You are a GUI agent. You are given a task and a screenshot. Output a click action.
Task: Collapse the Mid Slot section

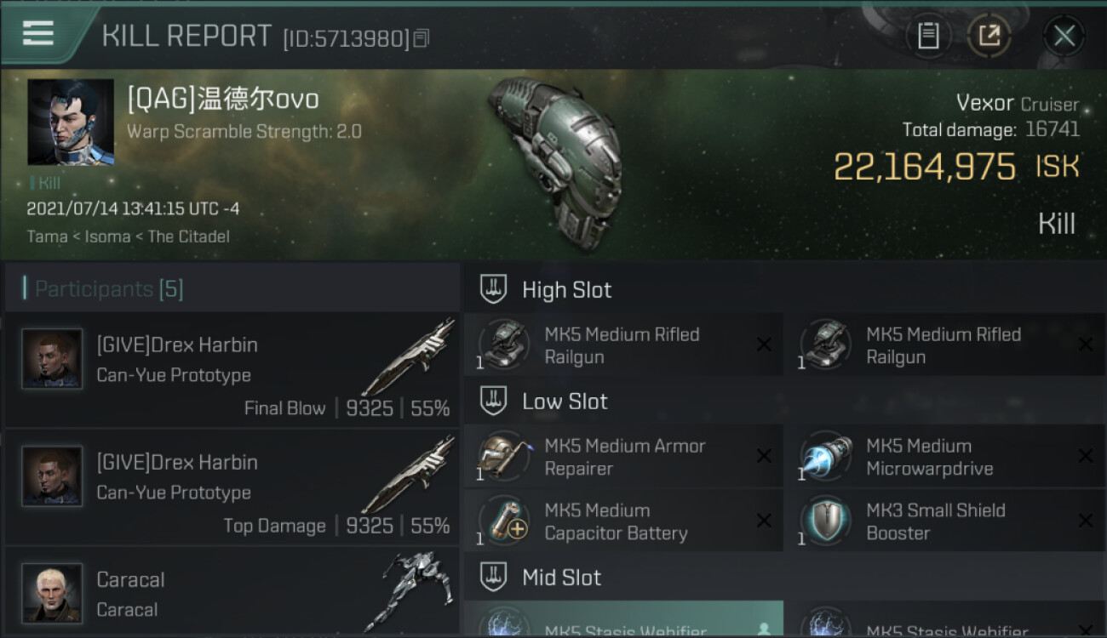(x=493, y=577)
